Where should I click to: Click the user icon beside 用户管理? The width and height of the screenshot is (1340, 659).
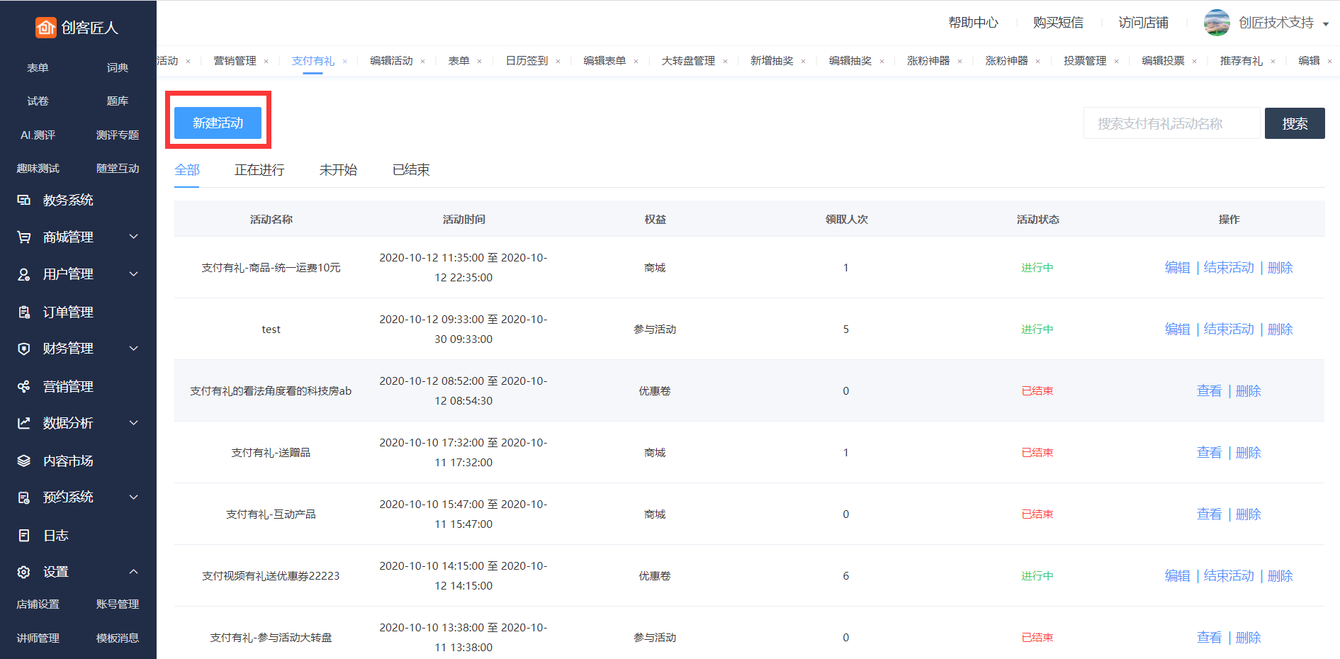pyautogui.click(x=24, y=274)
